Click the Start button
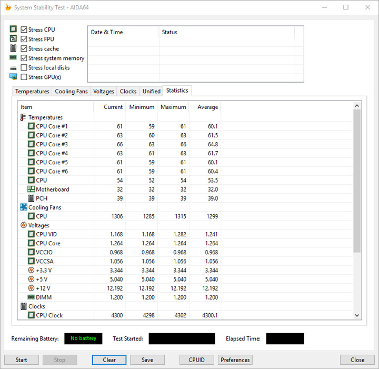 point(21,360)
